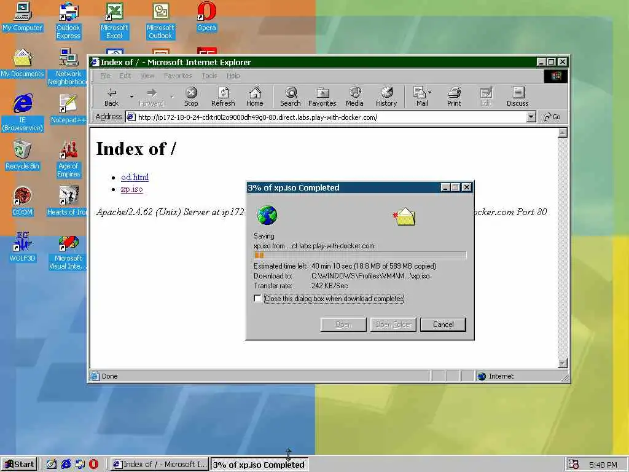Select the My Documents desktop icon
629x472 pixels.
click(x=23, y=63)
